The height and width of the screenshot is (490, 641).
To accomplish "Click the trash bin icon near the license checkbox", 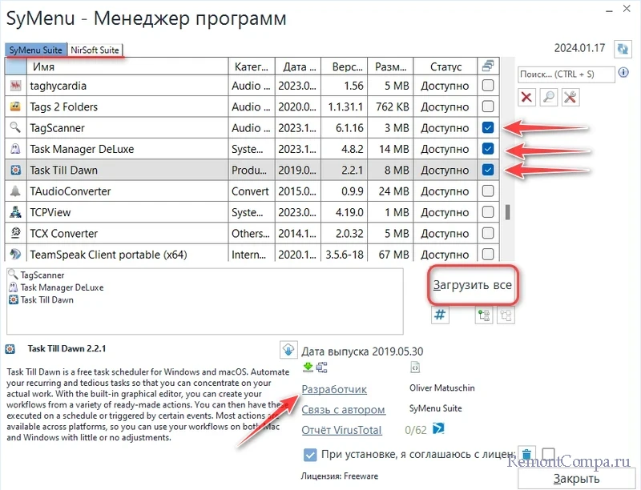I will (x=526, y=455).
